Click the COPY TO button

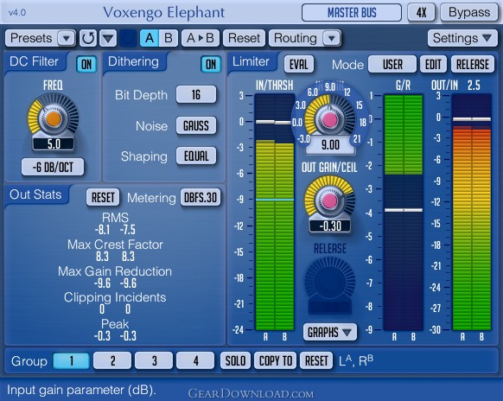275,361
